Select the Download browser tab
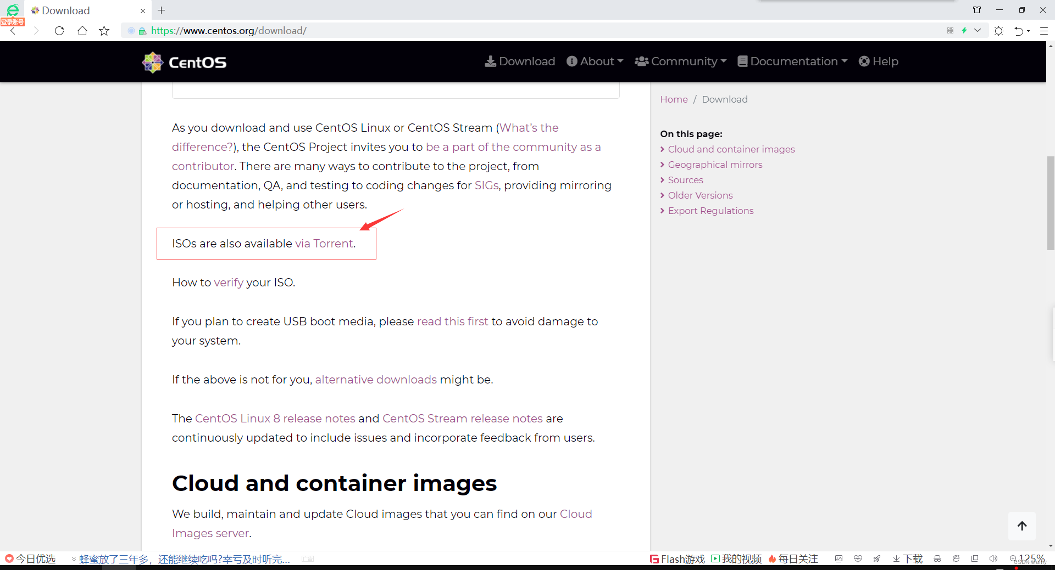The image size is (1055, 570). (x=88, y=10)
